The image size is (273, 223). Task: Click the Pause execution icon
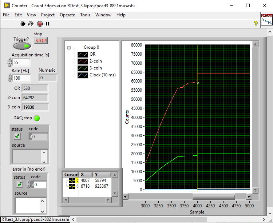(x=47, y=24)
